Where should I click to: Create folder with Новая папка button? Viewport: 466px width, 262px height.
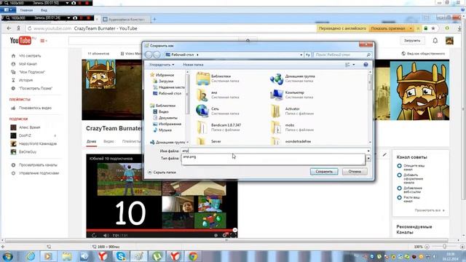pyautogui.click(x=193, y=65)
